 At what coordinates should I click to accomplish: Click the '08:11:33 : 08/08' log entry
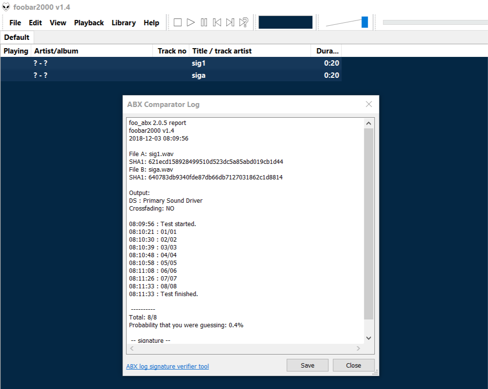coord(153,286)
